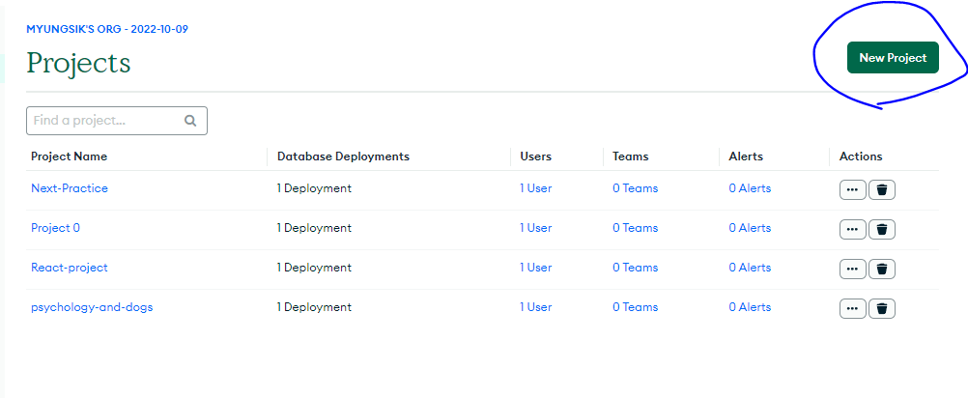The width and height of the screenshot is (968, 398).
Task: Open the React-project link
Action: 70,268
